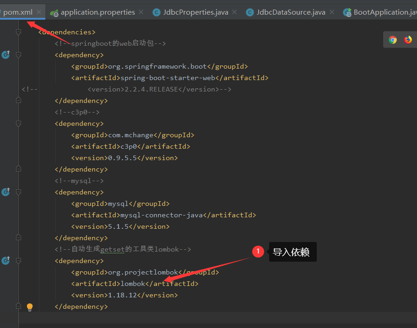This screenshot has width=417, height=328.
Task: Click fold end marker of mysql dependency
Action: [18, 237]
